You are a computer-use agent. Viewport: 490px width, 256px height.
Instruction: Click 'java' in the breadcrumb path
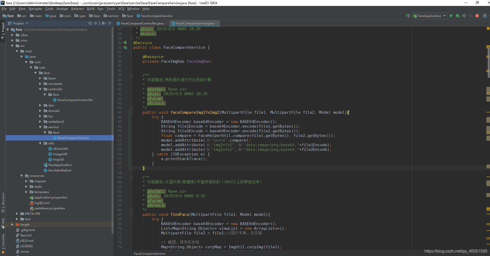53,16
